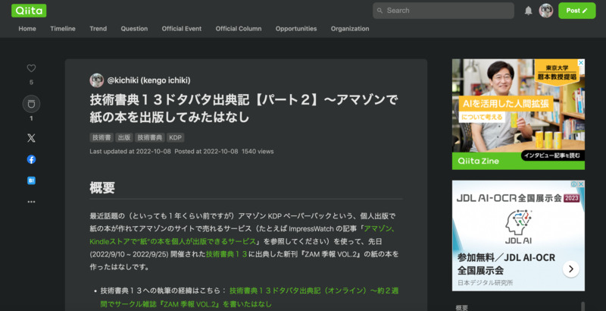This screenshot has width=606, height=311.
Task: Open the Trend nav item
Action: click(98, 29)
